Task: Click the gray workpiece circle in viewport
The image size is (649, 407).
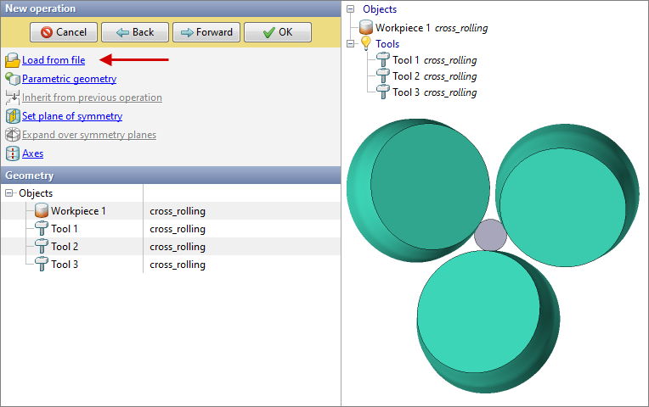Action: [490, 235]
